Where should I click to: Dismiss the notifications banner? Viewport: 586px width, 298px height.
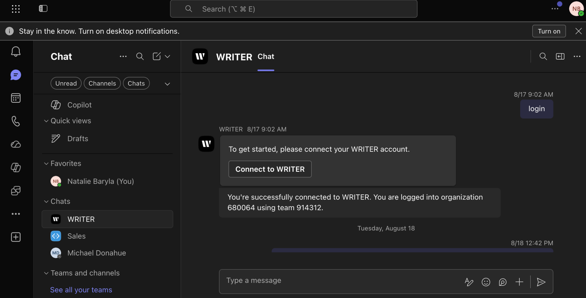pyautogui.click(x=578, y=31)
